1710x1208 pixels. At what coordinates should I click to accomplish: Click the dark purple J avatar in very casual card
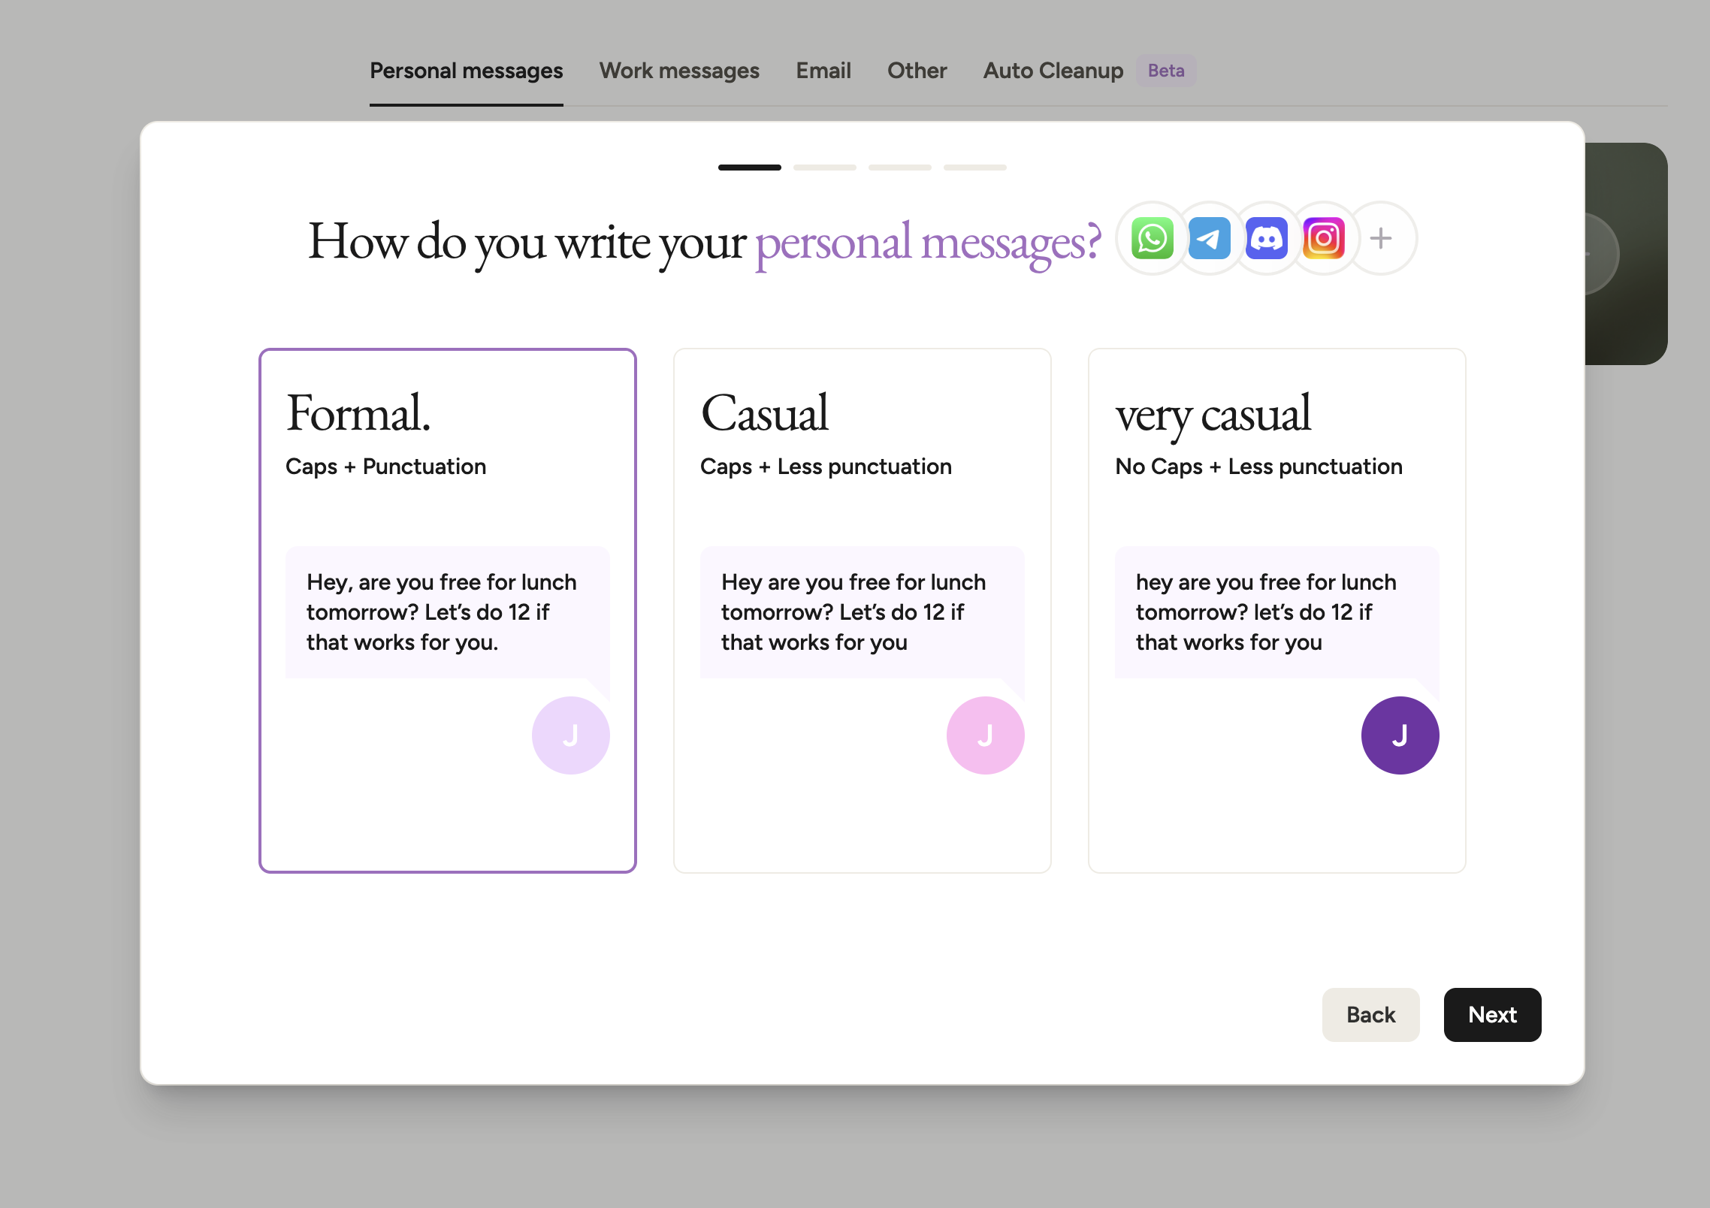click(1400, 735)
